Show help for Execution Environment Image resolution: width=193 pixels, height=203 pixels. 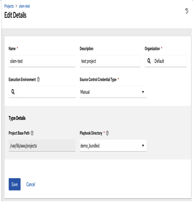(38, 79)
